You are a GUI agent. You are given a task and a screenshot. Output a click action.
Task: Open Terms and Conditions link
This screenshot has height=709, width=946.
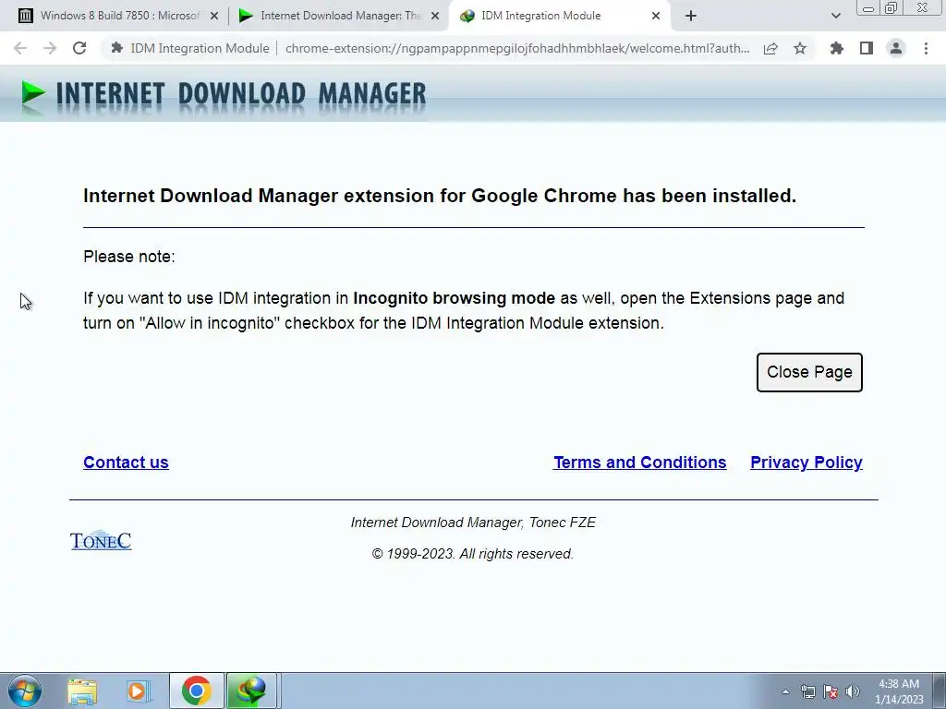click(x=639, y=463)
